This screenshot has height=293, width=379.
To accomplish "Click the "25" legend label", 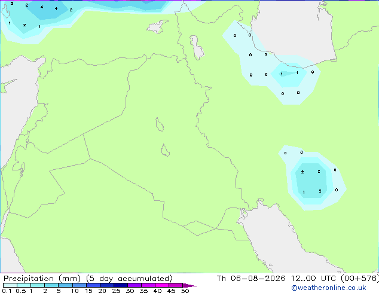I will point(116,291).
